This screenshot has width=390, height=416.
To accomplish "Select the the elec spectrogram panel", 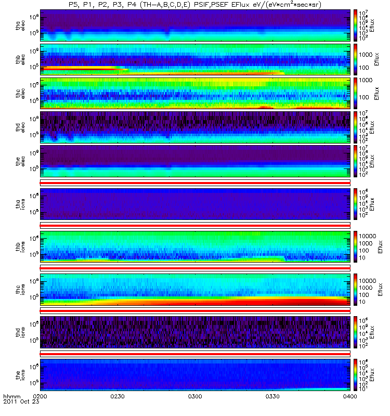I will pos(195,161).
